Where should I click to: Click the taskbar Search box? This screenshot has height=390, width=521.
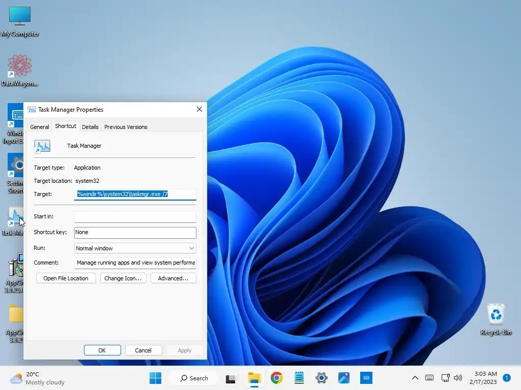click(x=194, y=378)
